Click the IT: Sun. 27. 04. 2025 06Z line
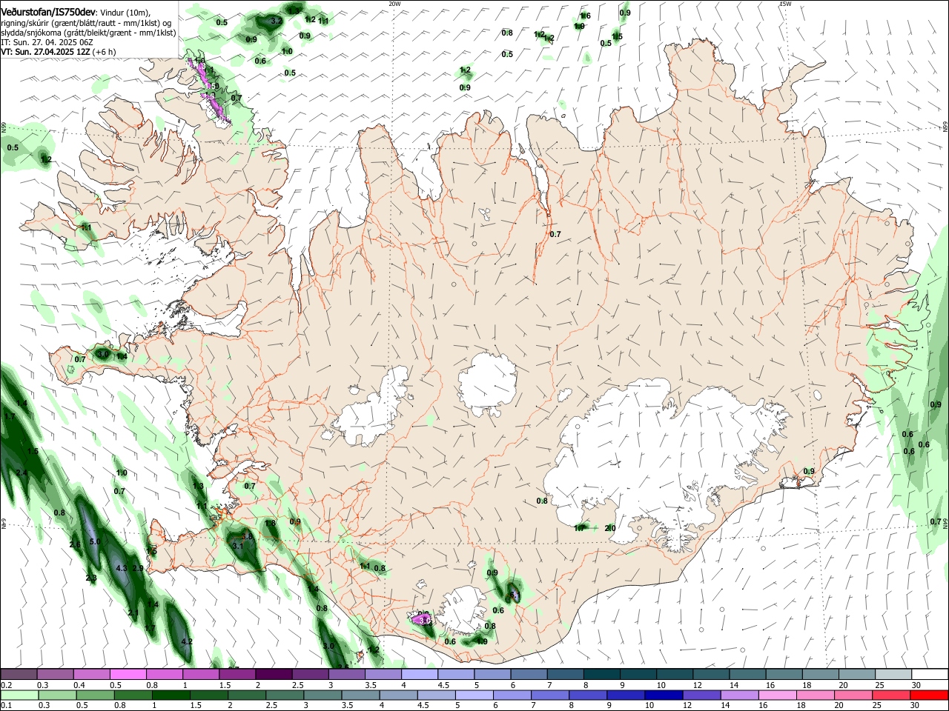Screen dimensions: 949x711 (47, 42)
